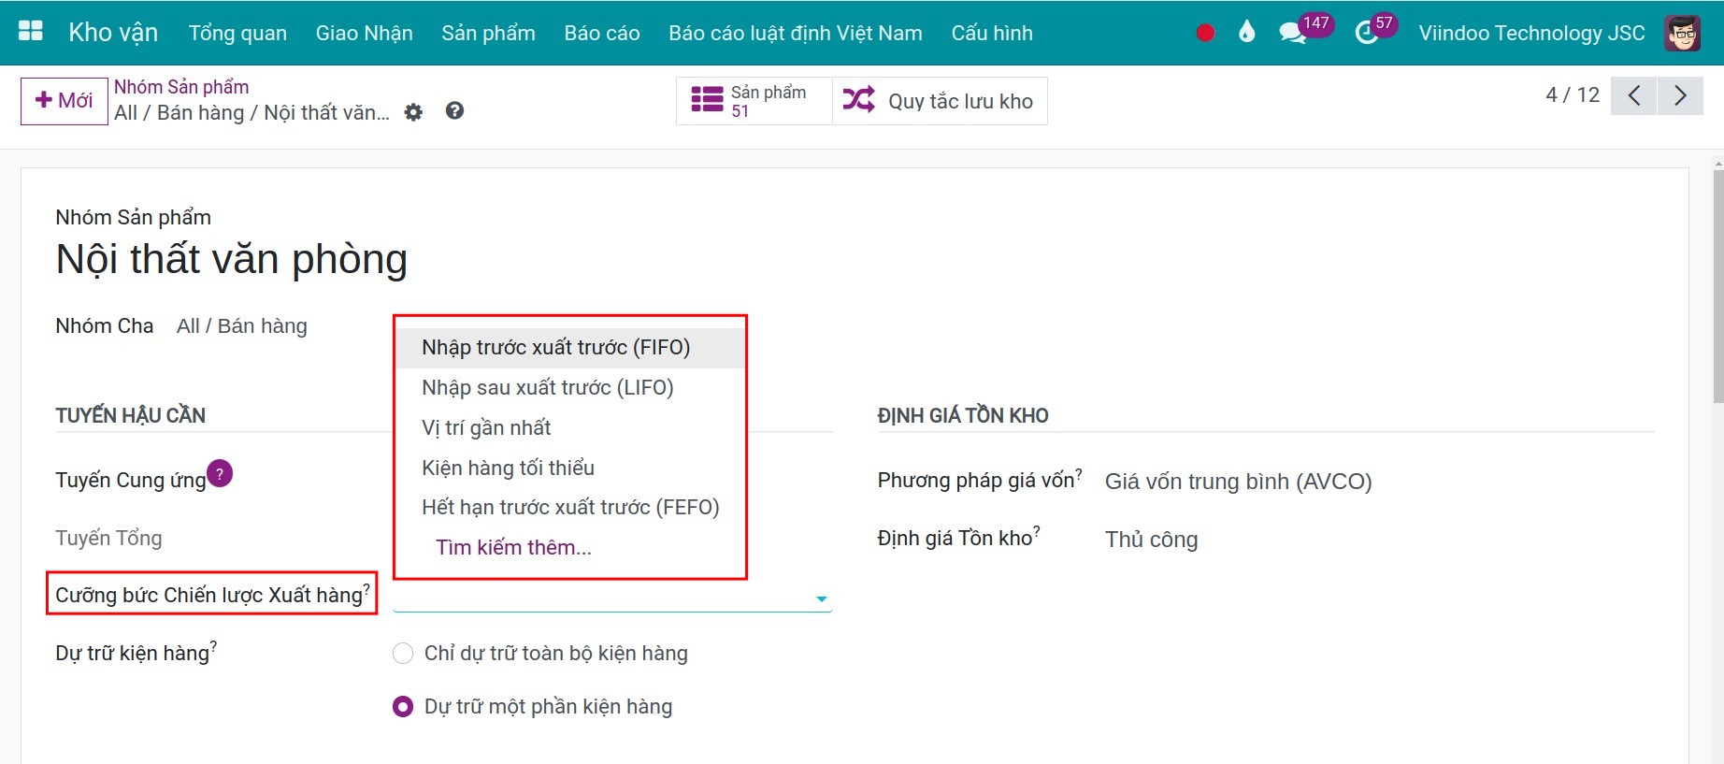Choose 'Nhập trước xuất trước (FIFO)' option
Viewport: 1724px width, 764px height.
tap(569, 347)
